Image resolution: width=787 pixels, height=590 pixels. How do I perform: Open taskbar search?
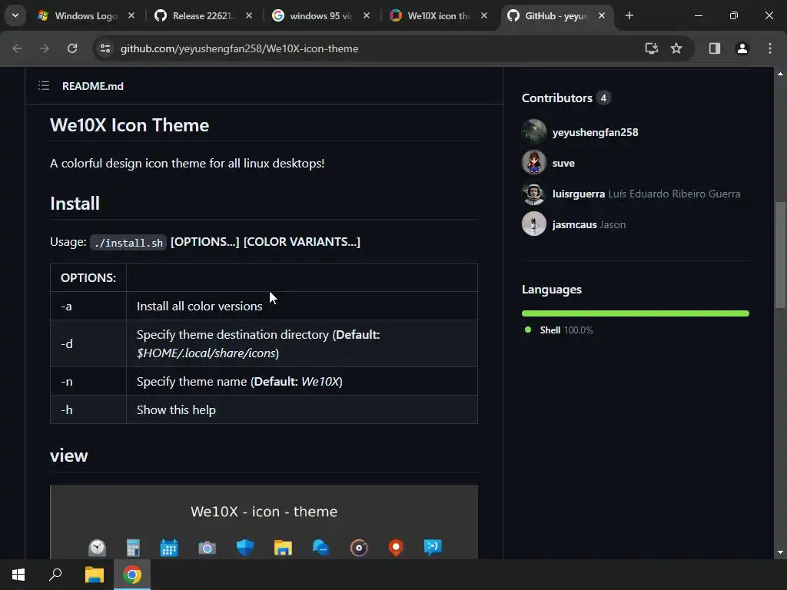click(55, 575)
